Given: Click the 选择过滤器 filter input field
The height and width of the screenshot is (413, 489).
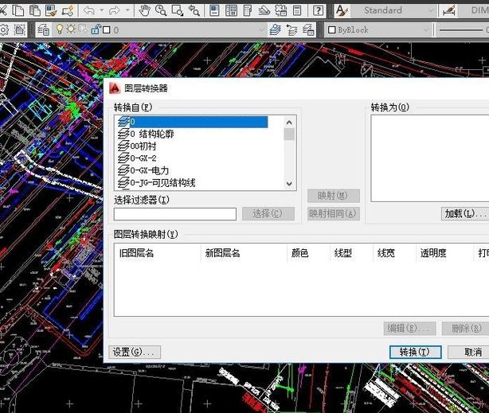Looking at the screenshot, I should coord(175,213).
